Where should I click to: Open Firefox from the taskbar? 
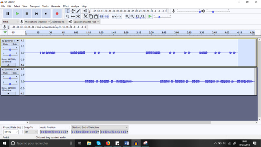click(108, 143)
